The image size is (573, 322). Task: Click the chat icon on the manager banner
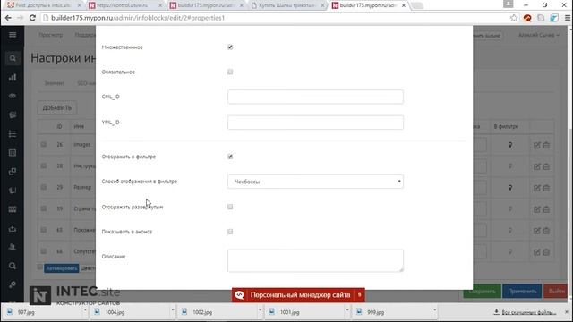point(239,295)
